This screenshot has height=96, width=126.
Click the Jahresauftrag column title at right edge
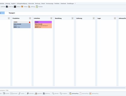click(x=122, y=18)
